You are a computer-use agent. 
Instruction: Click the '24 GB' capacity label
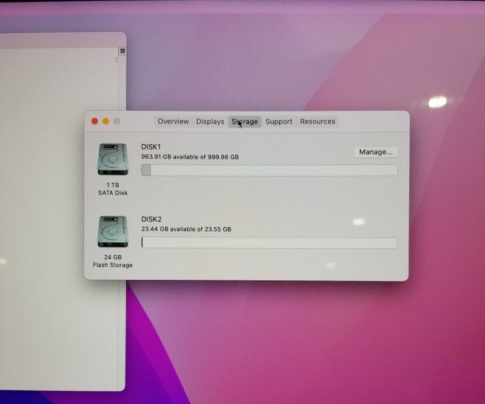coord(113,257)
